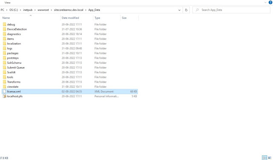Click date 02-08-2022 04:35 cell
The width and height of the screenshot is (273, 160).
tap(72, 92)
